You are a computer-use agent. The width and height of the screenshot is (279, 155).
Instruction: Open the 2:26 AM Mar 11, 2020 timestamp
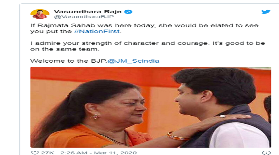point(99,153)
